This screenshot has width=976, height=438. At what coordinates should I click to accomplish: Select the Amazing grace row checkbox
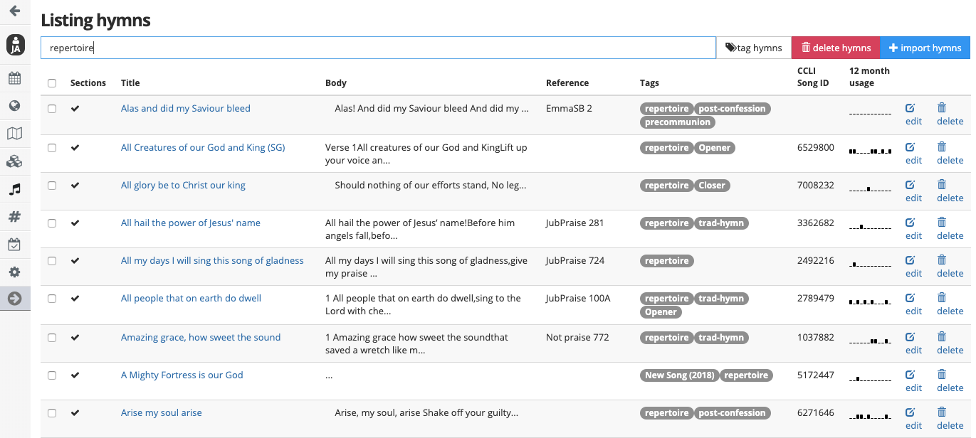point(52,338)
